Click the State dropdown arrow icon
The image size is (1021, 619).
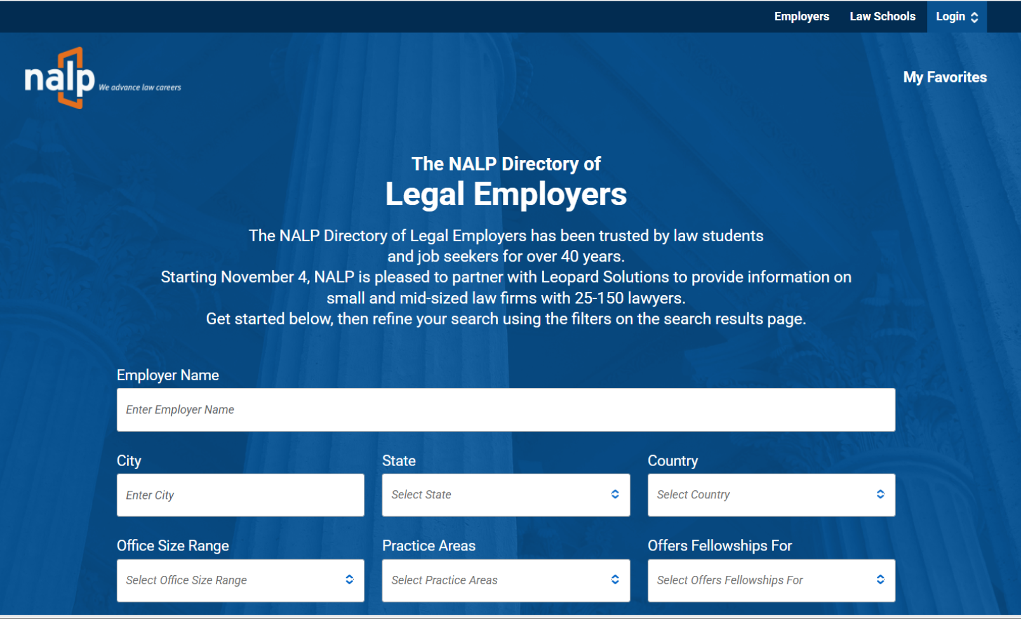615,495
